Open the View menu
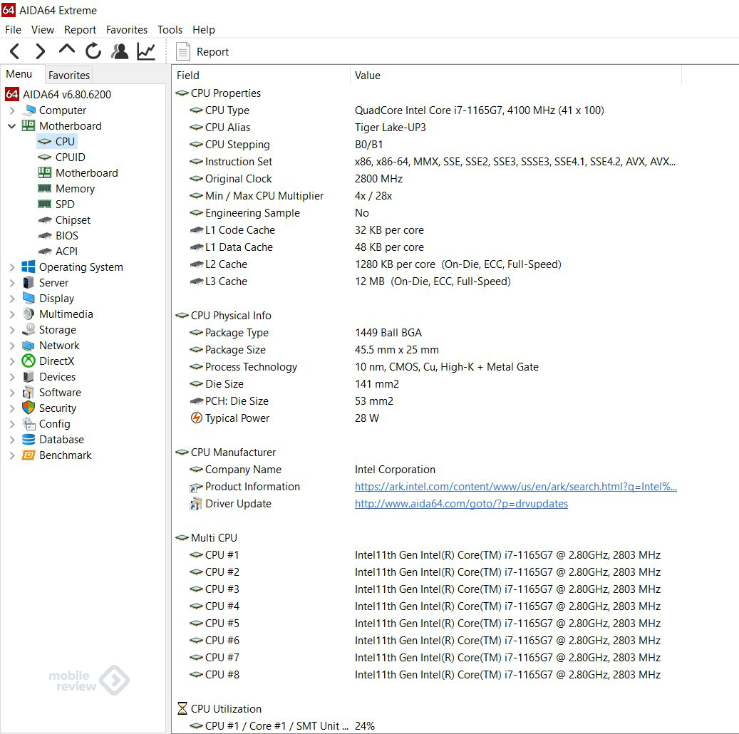This screenshot has height=734, width=739. [x=43, y=30]
